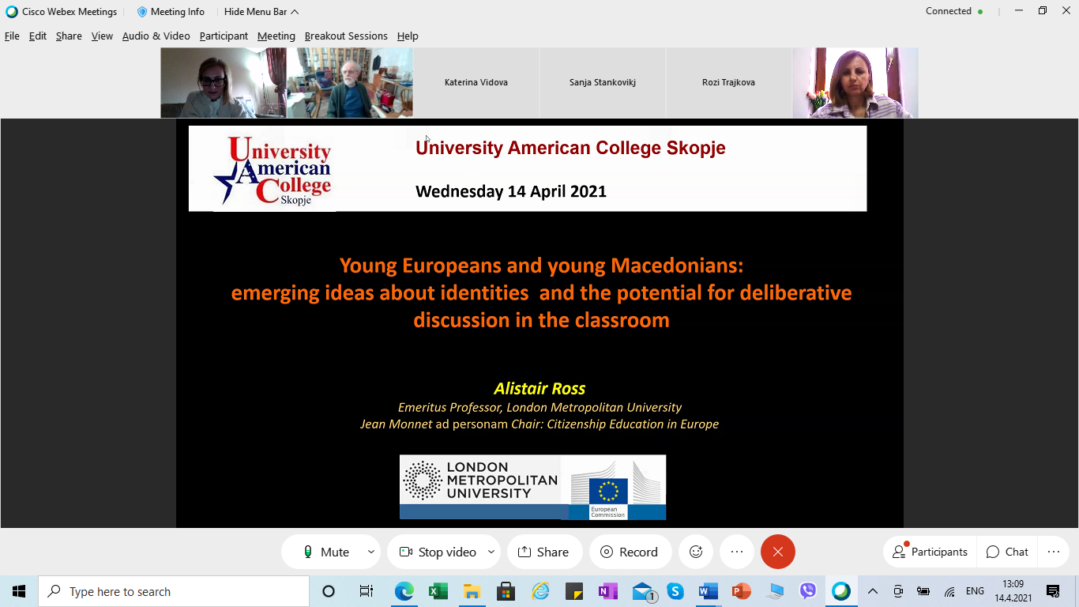The height and width of the screenshot is (607, 1079).
Task: Open PowerPoint from the taskbar
Action: 741,591
